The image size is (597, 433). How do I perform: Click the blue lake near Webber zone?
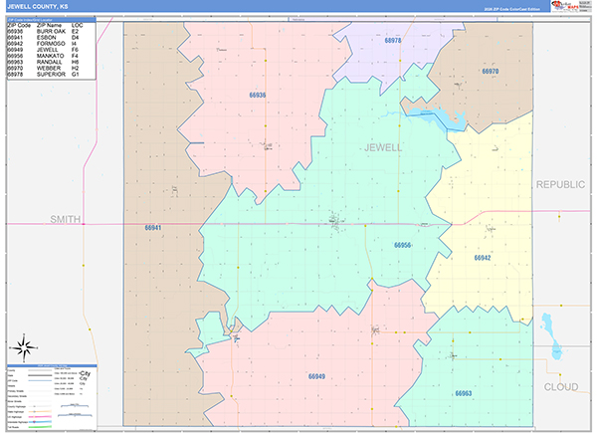(x=438, y=116)
